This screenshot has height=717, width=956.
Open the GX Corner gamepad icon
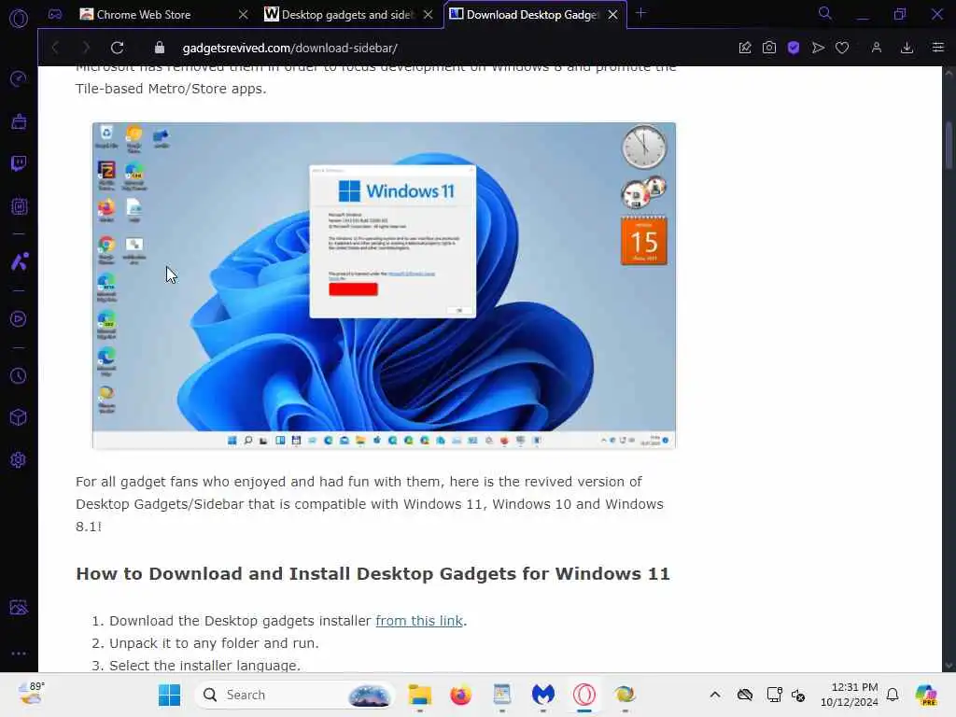pyautogui.click(x=55, y=15)
